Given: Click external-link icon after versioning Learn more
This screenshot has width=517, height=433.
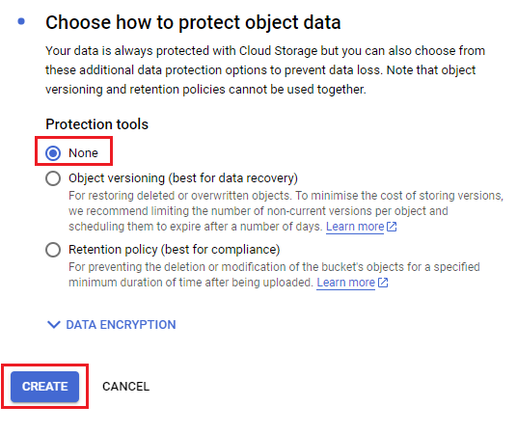Looking at the screenshot, I should pyautogui.click(x=392, y=227).
